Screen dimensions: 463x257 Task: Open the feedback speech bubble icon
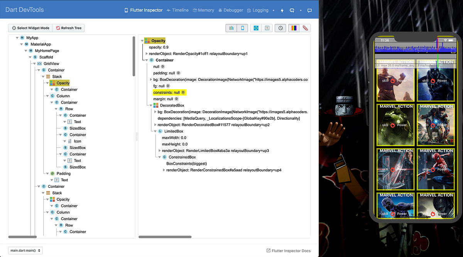click(x=309, y=10)
